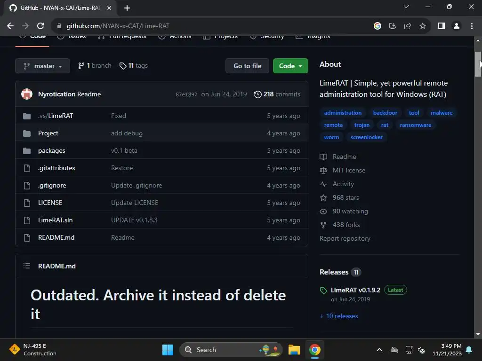
Task: View the 218 commits history
Action: pyautogui.click(x=277, y=94)
